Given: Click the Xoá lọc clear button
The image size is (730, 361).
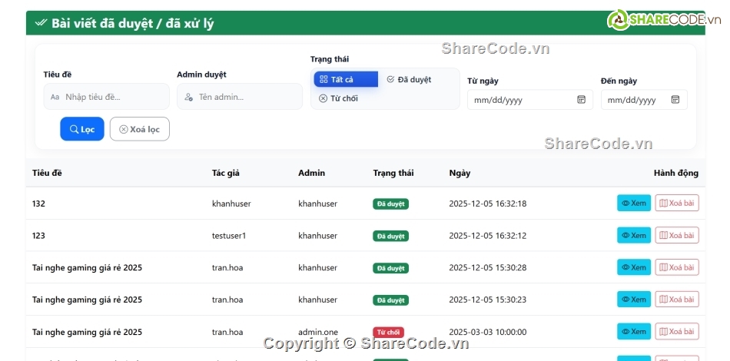Looking at the screenshot, I should pos(140,129).
